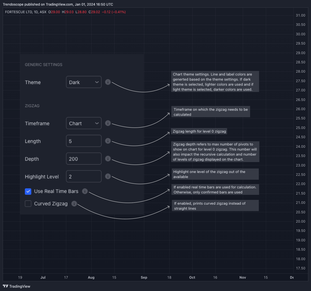Image resolution: width=311 pixels, height=291 pixels.
Task: Click the Sep label on time axis
Action: [144, 277]
